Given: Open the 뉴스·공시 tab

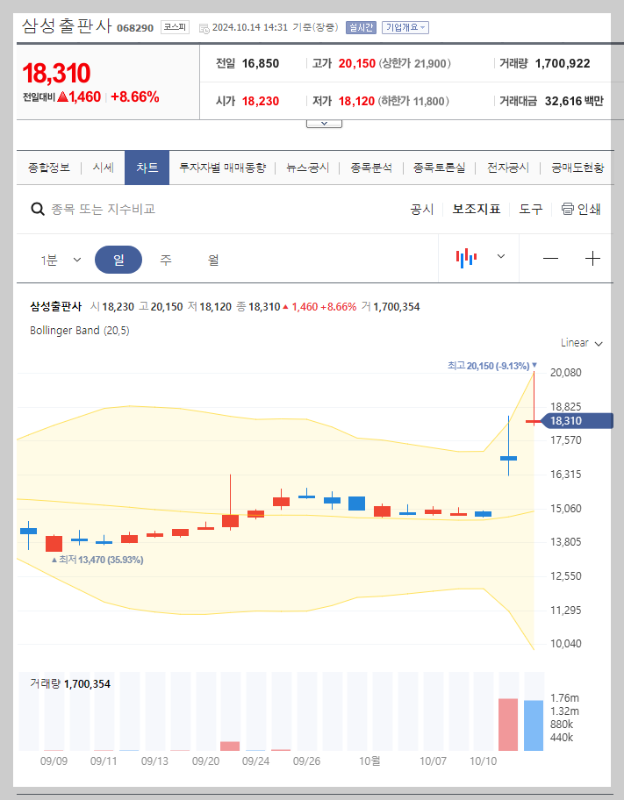Looking at the screenshot, I should (x=307, y=168).
